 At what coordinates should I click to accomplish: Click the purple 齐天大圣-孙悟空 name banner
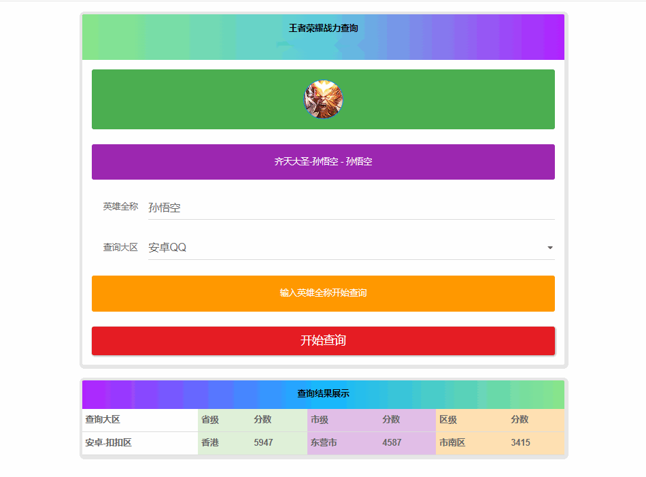click(323, 162)
